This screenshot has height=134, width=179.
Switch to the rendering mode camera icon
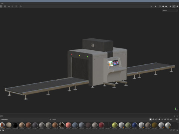pos(178,6)
